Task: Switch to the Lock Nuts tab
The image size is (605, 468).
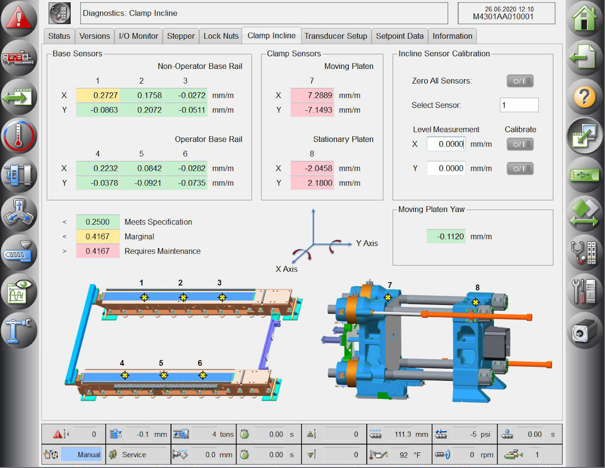Action: (221, 36)
